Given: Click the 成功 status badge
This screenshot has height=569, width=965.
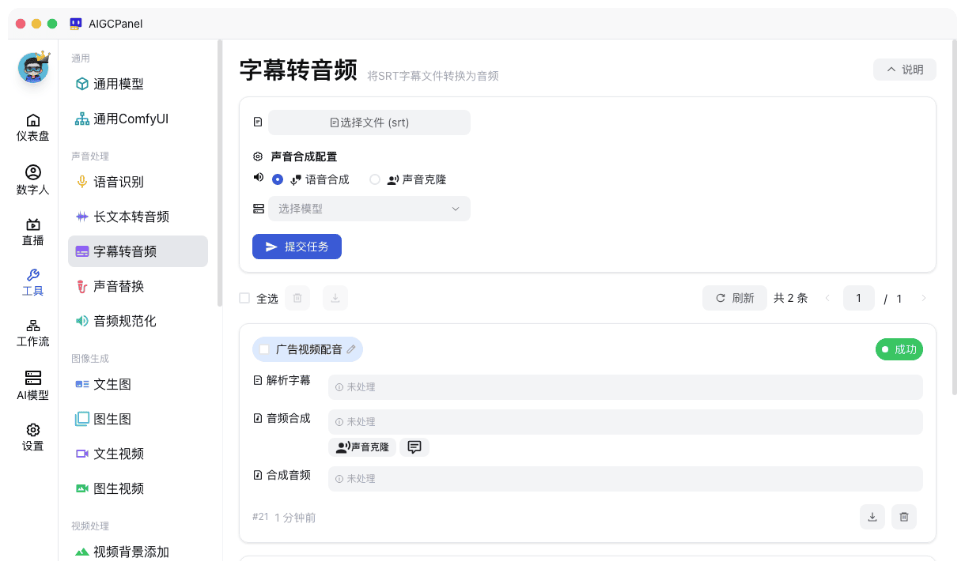Looking at the screenshot, I should point(899,349).
